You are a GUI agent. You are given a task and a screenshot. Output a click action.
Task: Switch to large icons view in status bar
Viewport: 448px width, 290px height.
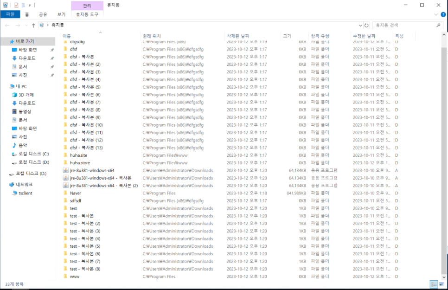coord(441,284)
